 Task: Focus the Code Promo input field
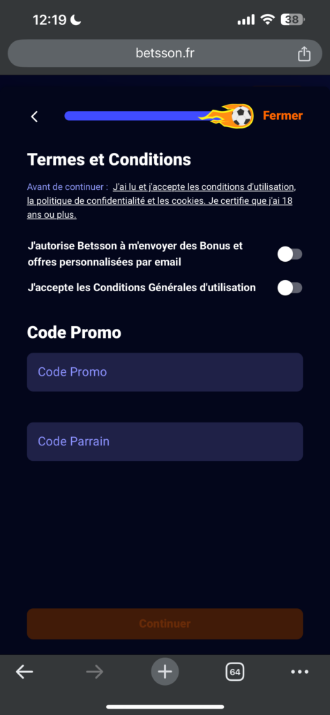pos(165,372)
